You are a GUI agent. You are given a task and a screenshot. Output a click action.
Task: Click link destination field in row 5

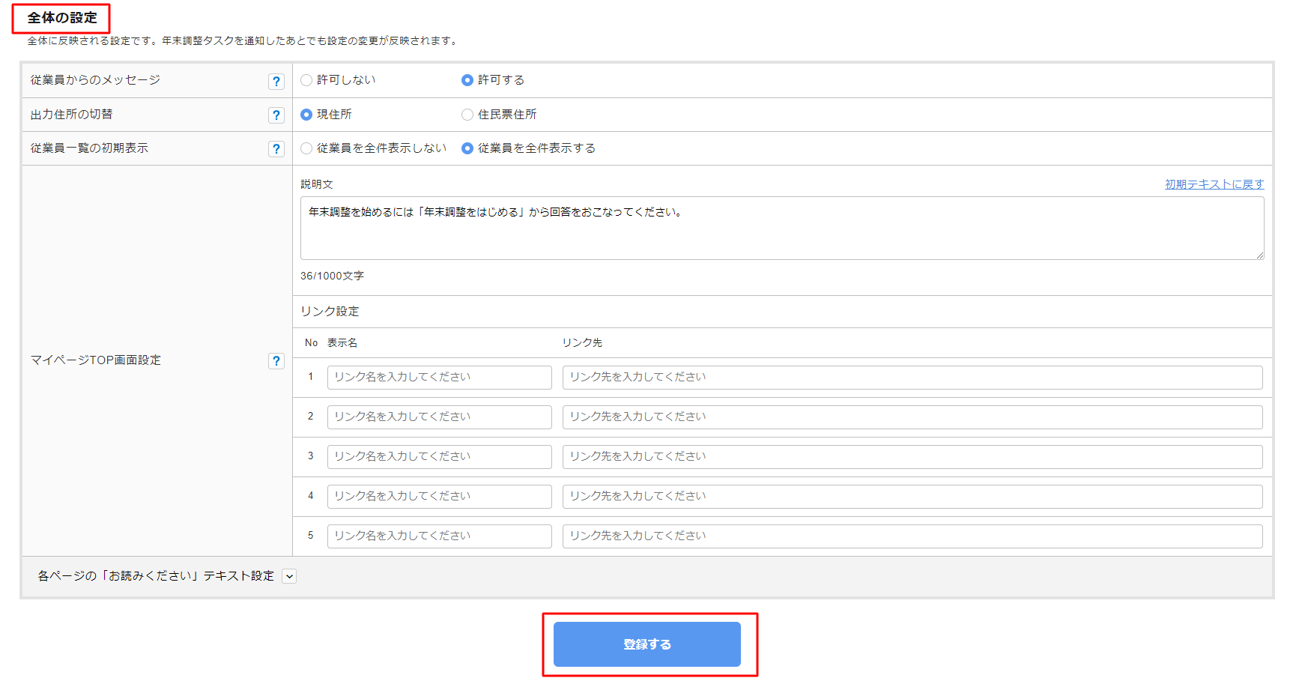[912, 536]
